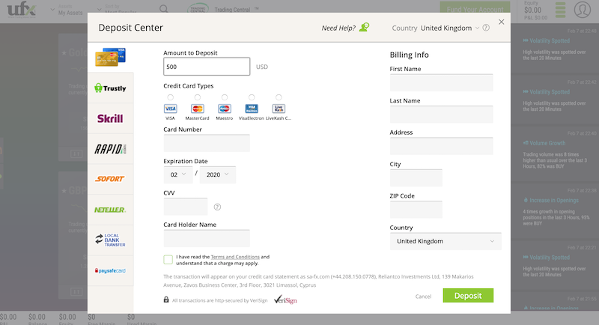Open the search icon in top bar
Screen dimensions: 599x325
click(164, 9)
